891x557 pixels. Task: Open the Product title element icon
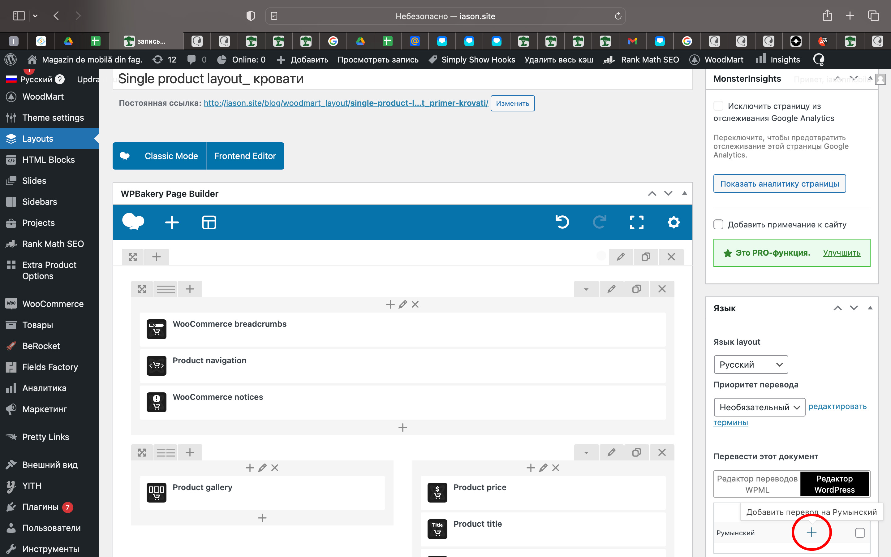click(437, 529)
